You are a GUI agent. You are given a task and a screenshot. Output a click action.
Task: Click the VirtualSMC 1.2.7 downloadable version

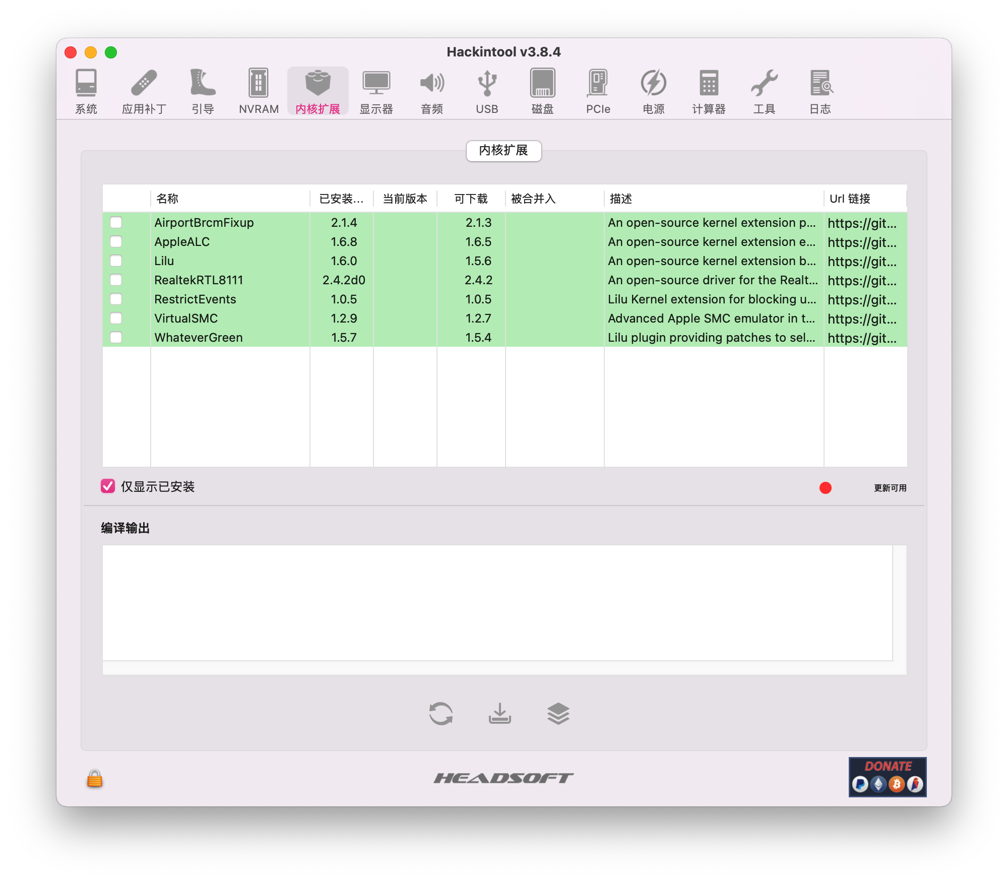(478, 319)
